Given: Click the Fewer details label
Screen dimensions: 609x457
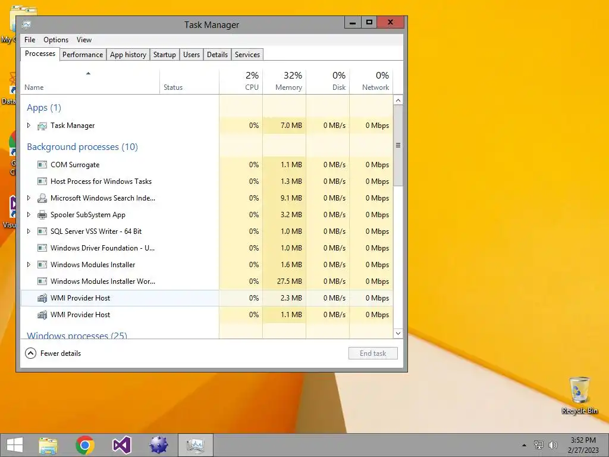Looking at the screenshot, I should [61, 353].
